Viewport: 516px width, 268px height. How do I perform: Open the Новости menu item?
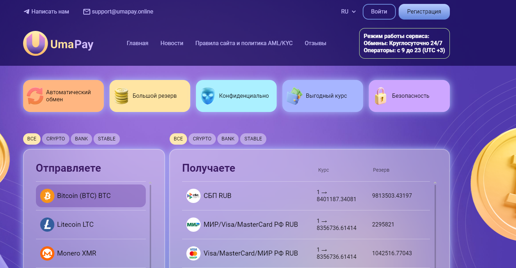click(x=172, y=43)
